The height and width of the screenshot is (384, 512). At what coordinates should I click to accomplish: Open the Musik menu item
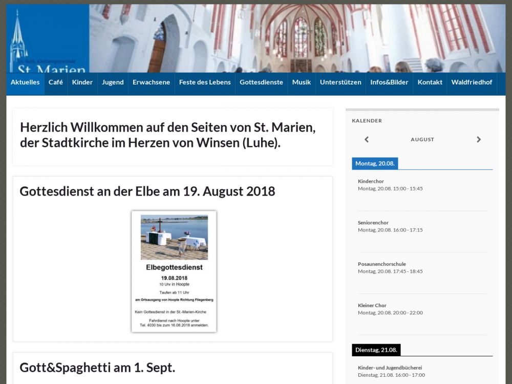302,82
